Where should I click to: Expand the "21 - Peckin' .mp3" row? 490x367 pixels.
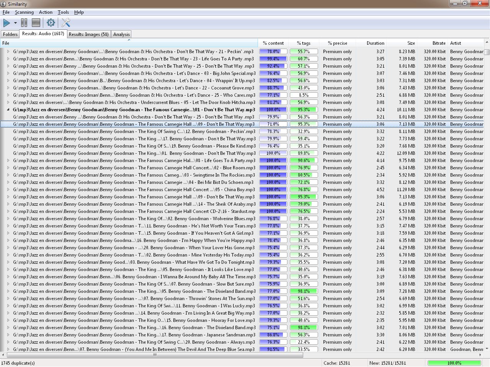coord(8,52)
